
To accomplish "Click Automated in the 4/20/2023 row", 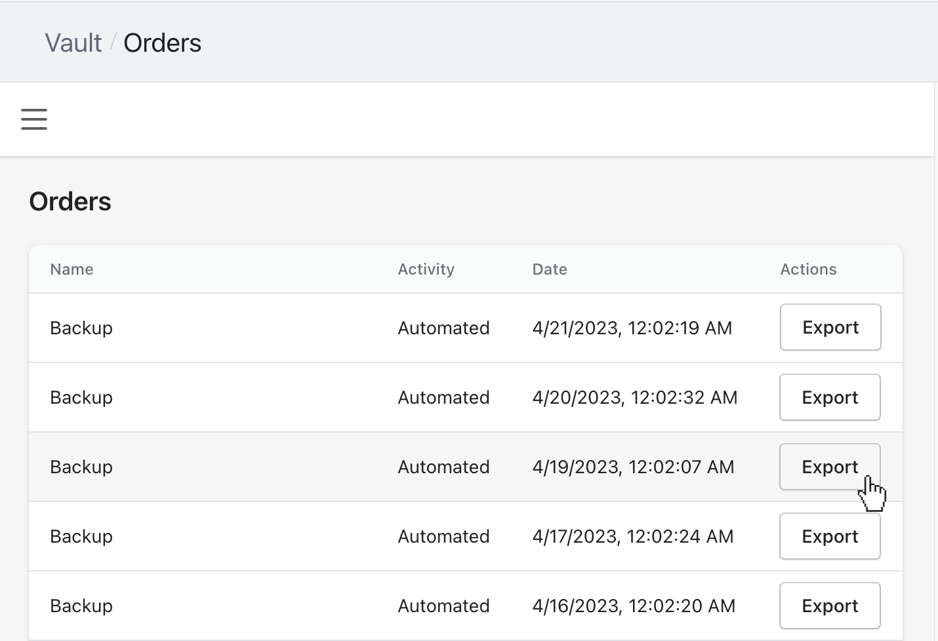I will pos(443,397).
